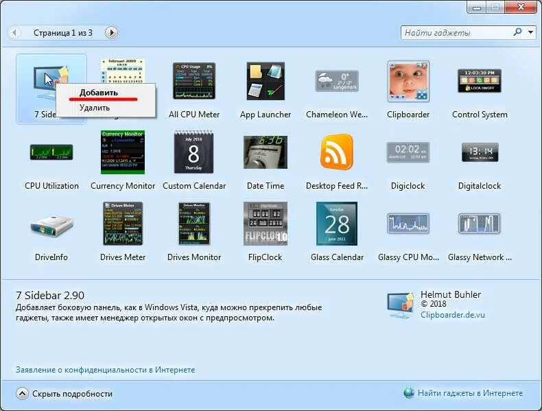Screen dimensions: 542x411
Task: Click Найти гаджеты в Интернете link
Action: tap(470, 393)
